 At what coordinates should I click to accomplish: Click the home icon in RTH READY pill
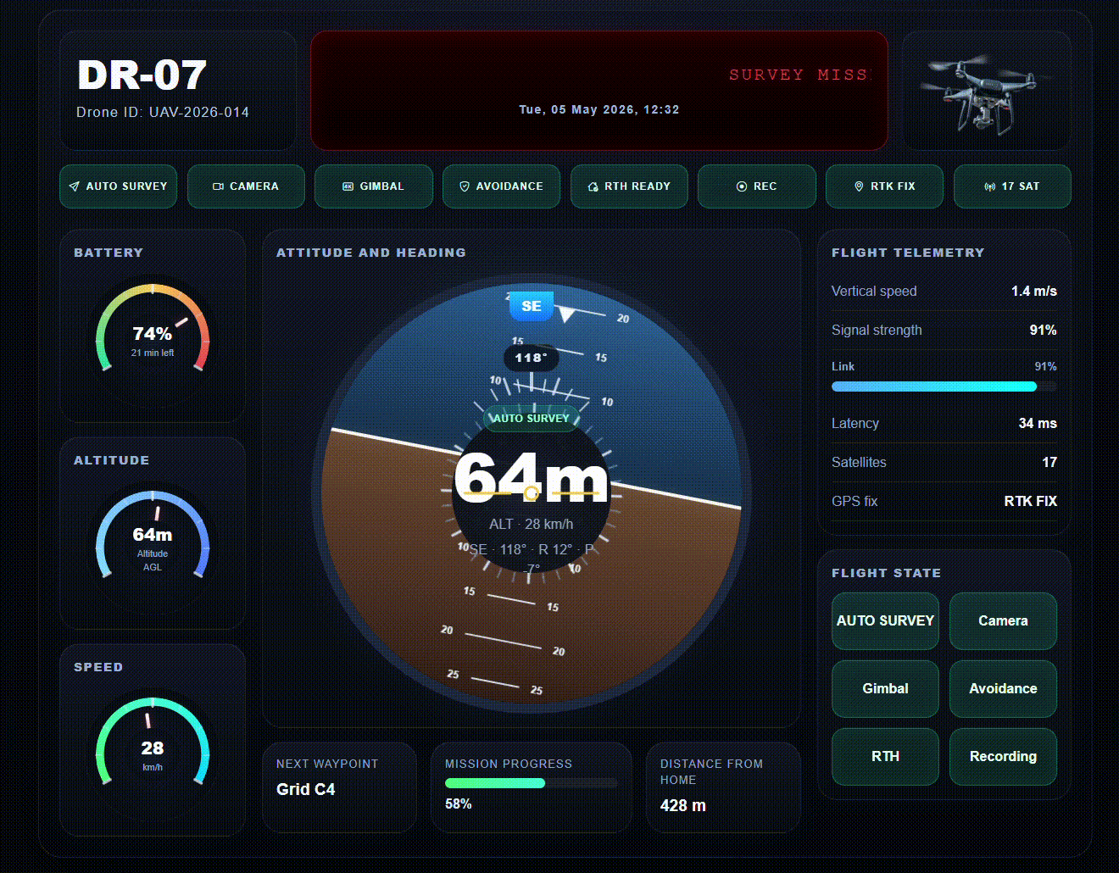click(593, 186)
